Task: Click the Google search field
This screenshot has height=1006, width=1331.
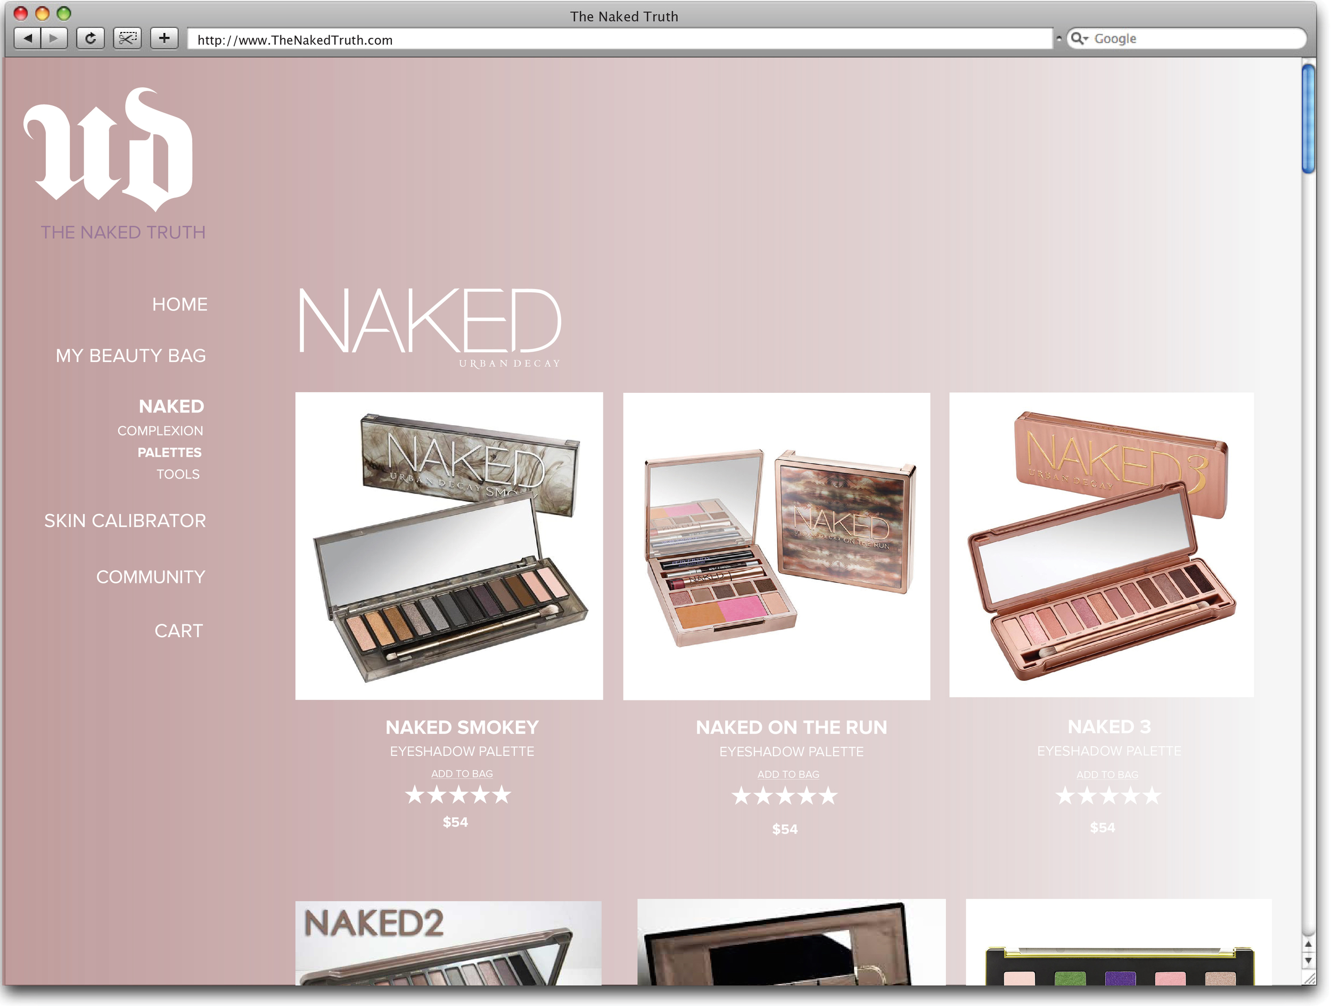Action: (x=1187, y=38)
